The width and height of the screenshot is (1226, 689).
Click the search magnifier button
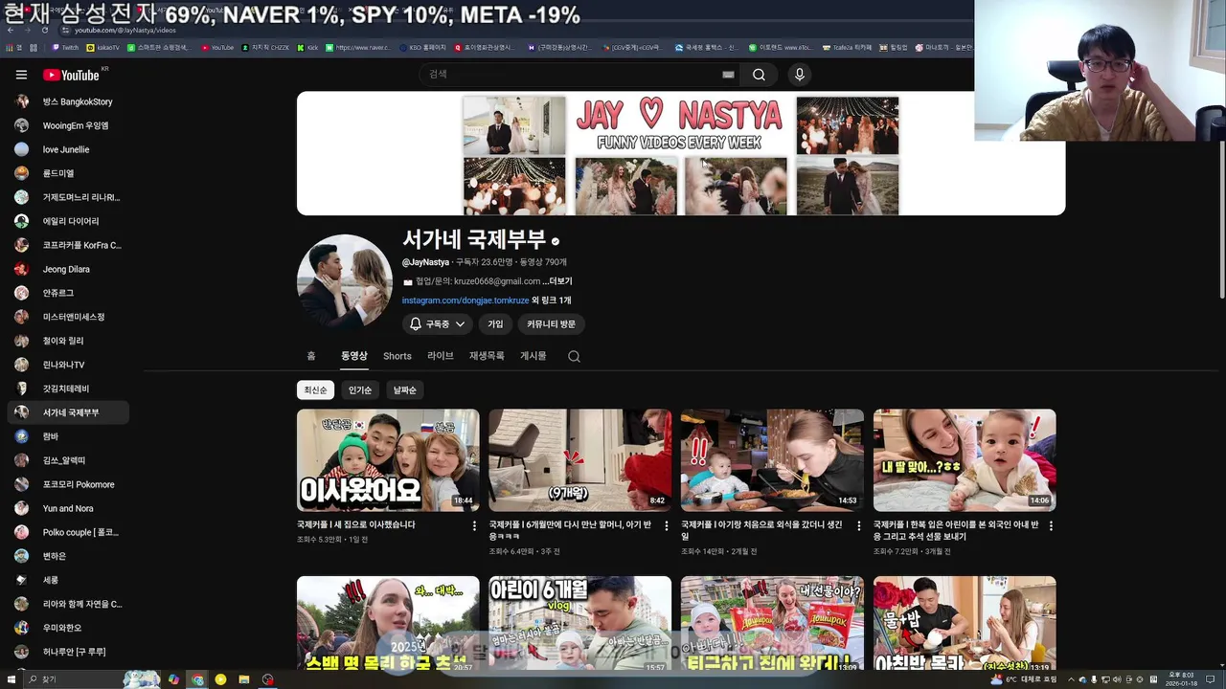pos(759,75)
